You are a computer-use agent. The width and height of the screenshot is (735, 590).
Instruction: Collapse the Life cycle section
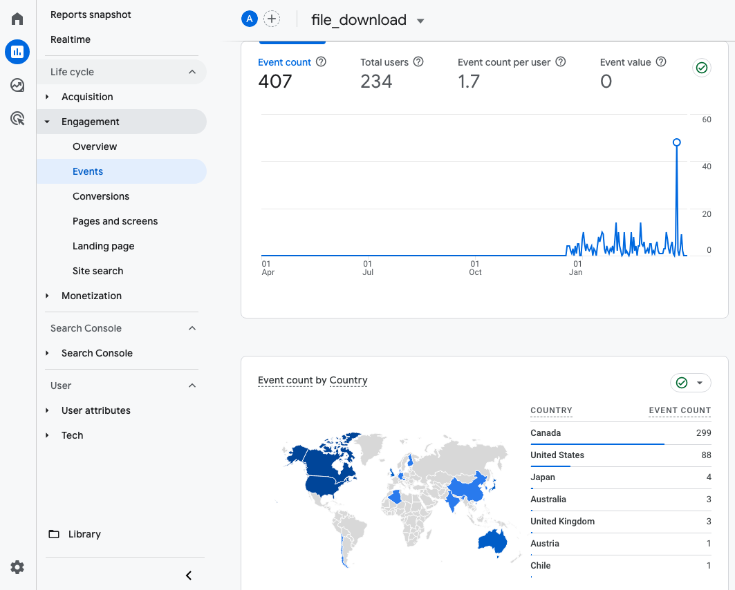(192, 72)
